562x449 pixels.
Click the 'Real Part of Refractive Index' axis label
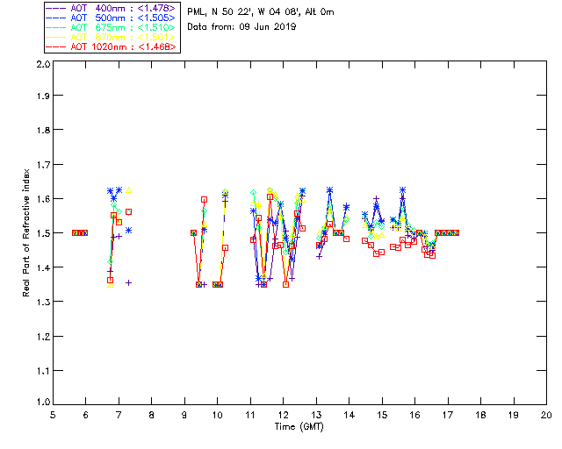point(25,232)
